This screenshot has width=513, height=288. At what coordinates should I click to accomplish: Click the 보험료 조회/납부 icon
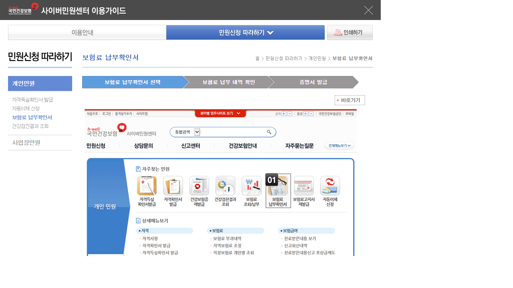tap(252, 191)
